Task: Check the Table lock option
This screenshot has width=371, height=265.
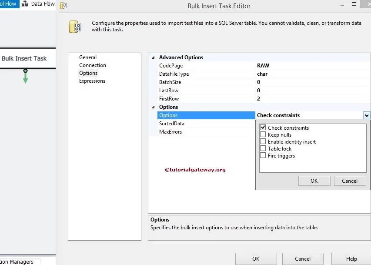Action: [263, 148]
